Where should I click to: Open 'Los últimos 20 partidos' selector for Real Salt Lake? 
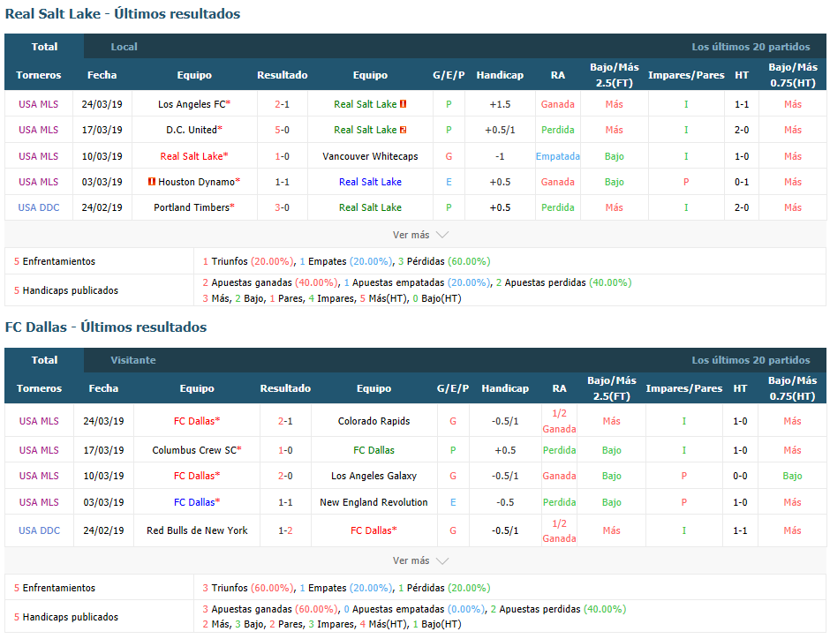click(x=751, y=47)
